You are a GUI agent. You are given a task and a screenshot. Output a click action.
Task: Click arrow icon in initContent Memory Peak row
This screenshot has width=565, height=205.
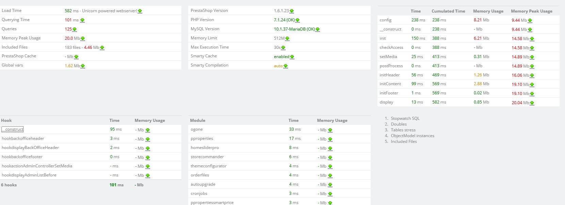coord(532,85)
